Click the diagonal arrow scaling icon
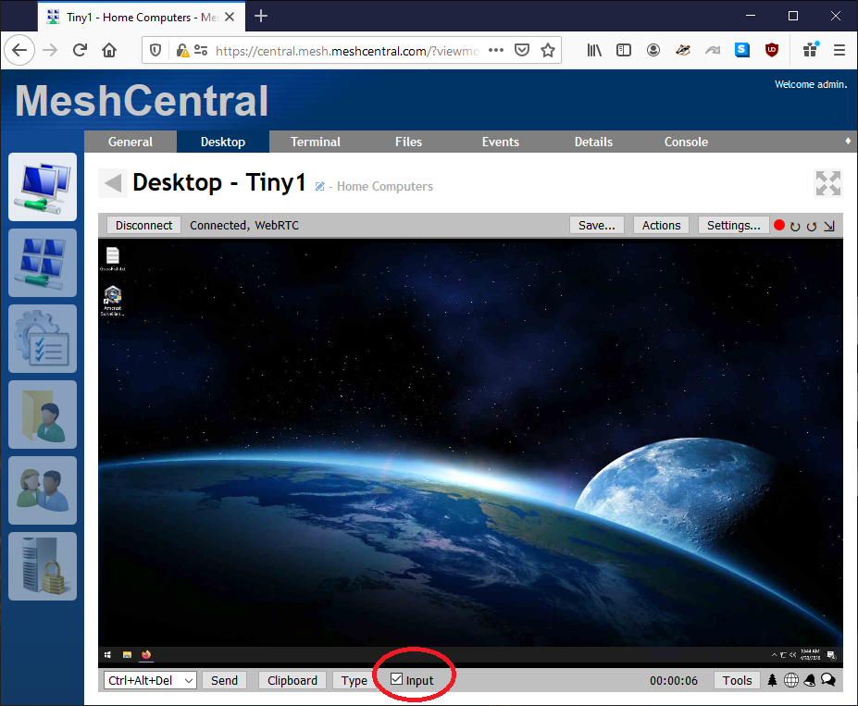 [x=829, y=226]
